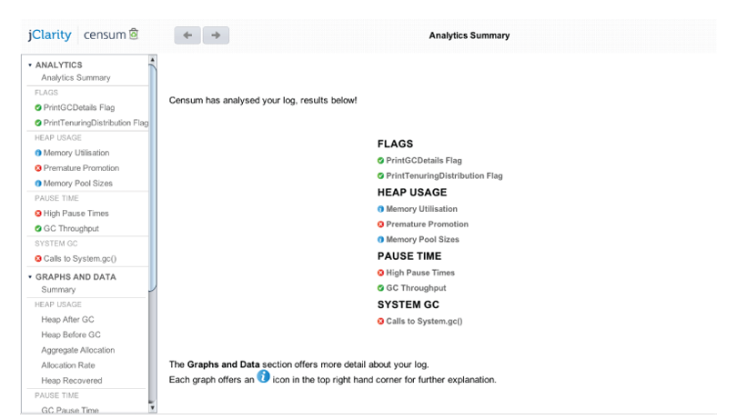Click the sidebar scrollbar down arrow
Screen dimensions: 737x419
click(x=152, y=408)
